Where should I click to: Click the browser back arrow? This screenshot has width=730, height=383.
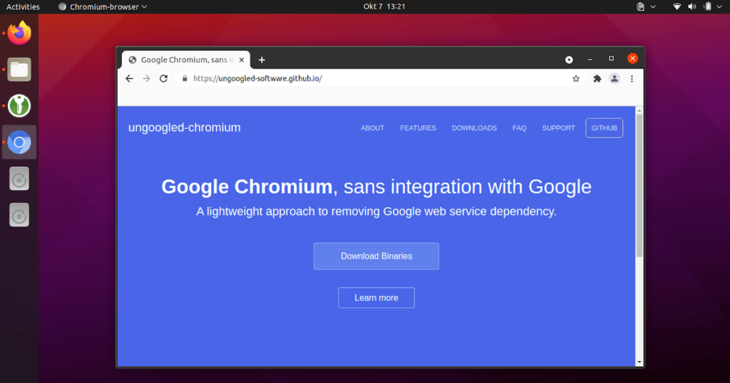coord(129,78)
